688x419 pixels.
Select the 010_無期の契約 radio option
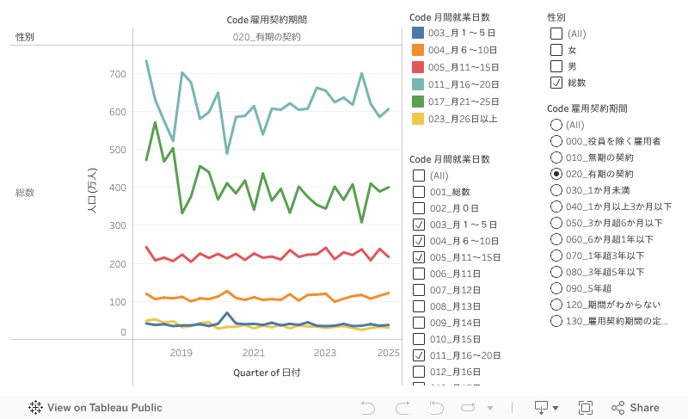point(556,157)
